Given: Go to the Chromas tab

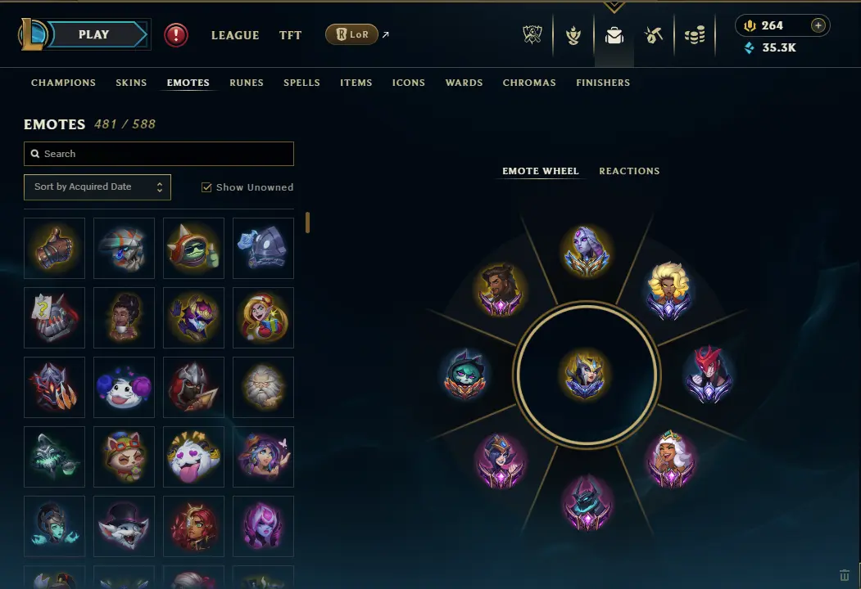Looking at the screenshot, I should coord(528,83).
